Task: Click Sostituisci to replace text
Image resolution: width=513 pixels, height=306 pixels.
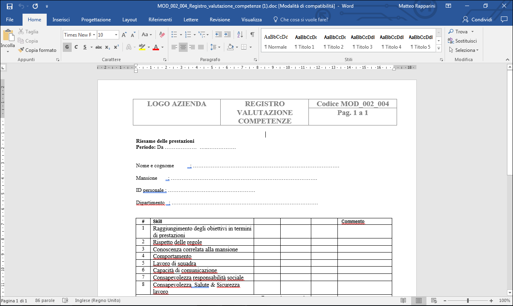Action: [462, 41]
